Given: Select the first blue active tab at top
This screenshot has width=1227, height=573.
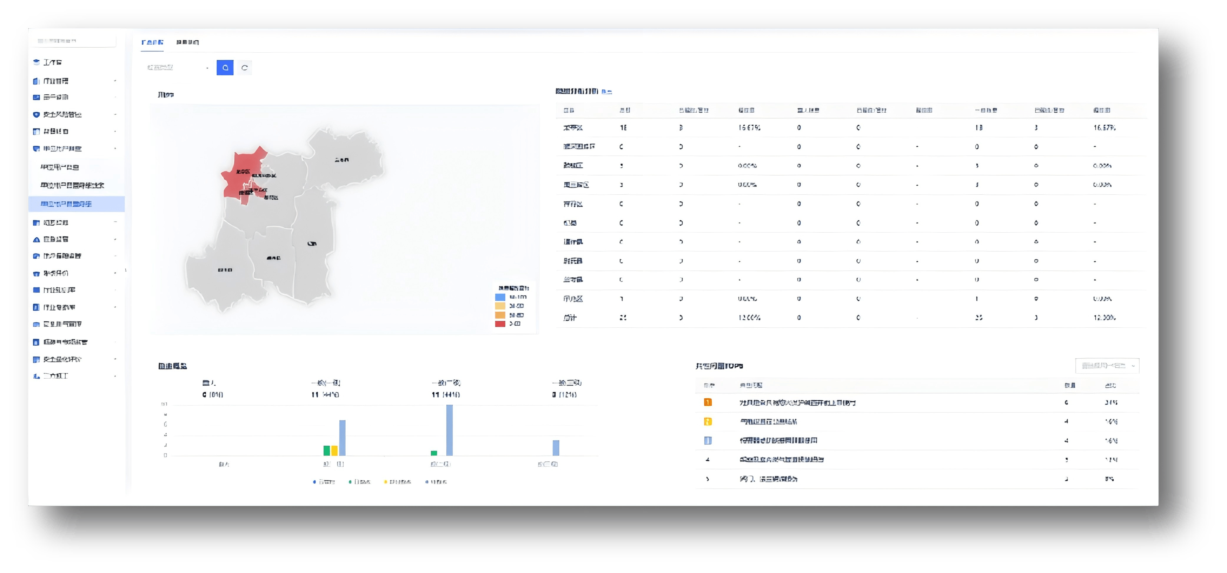Looking at the screenshot, I should click(152, 42).
